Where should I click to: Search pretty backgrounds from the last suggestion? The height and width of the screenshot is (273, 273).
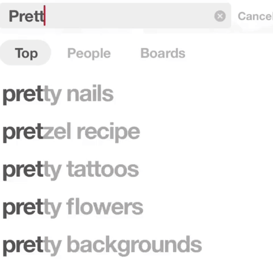[102, 245]
